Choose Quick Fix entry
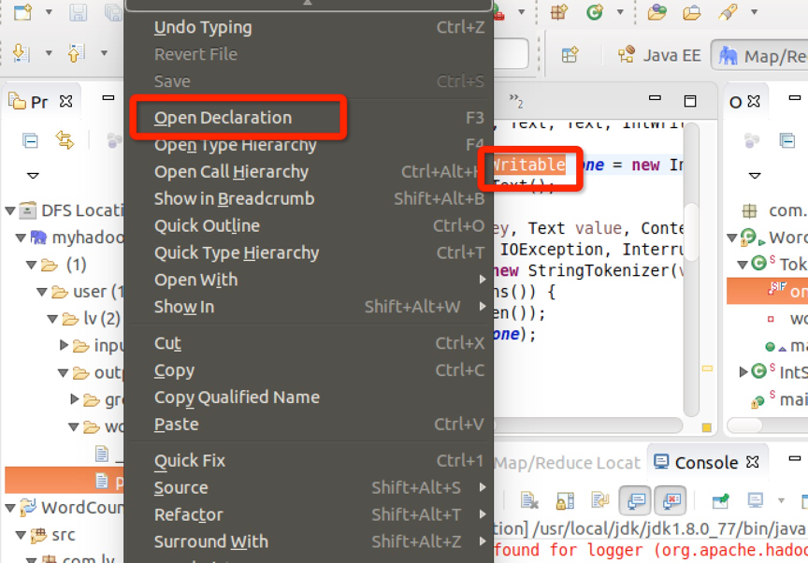808x563 pixels. click(190, 460)
